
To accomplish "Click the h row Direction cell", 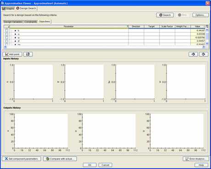I will [x=136, y=31].
